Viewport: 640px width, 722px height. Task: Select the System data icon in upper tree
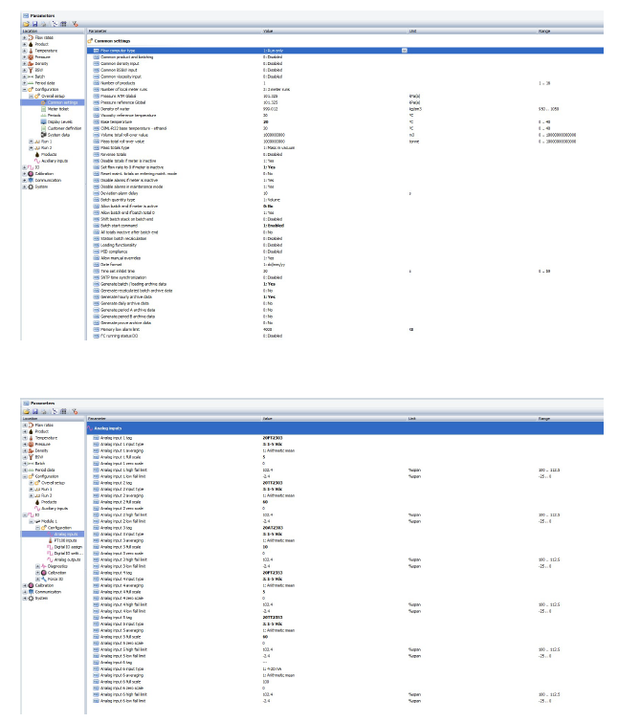(x=44, y=135)
